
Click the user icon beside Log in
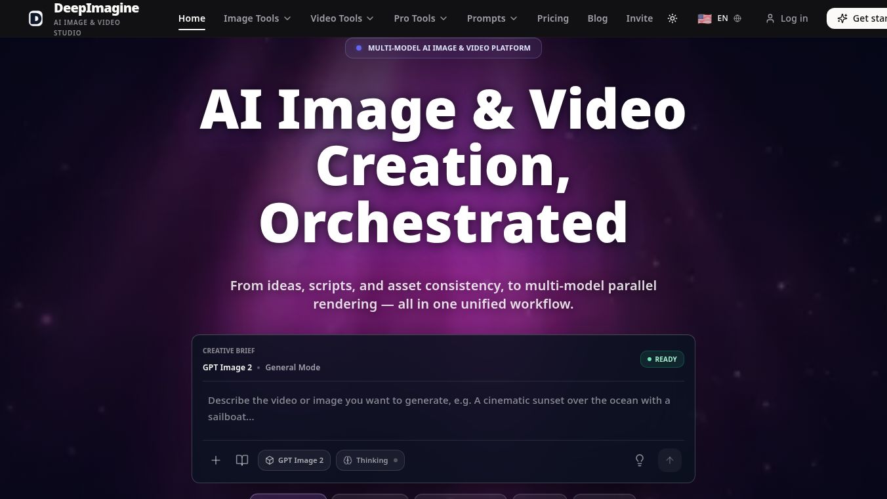coord(770,18)
